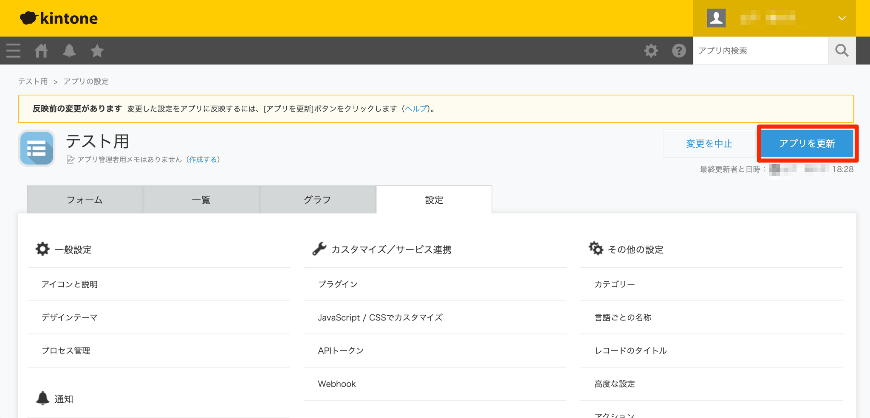This screenshot has width=870, height=418.
Task: Click 作成する link for admin memo
Action: pyautogui.click(x=203, y=160)
